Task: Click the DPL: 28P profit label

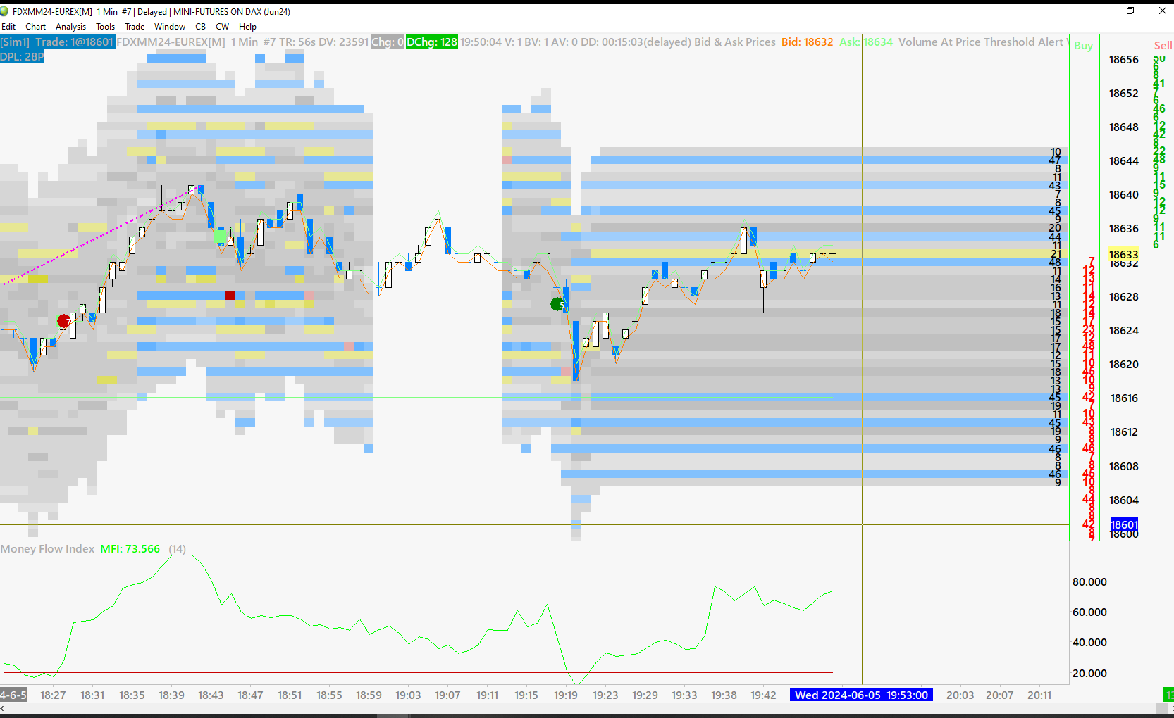Action: 22,56
